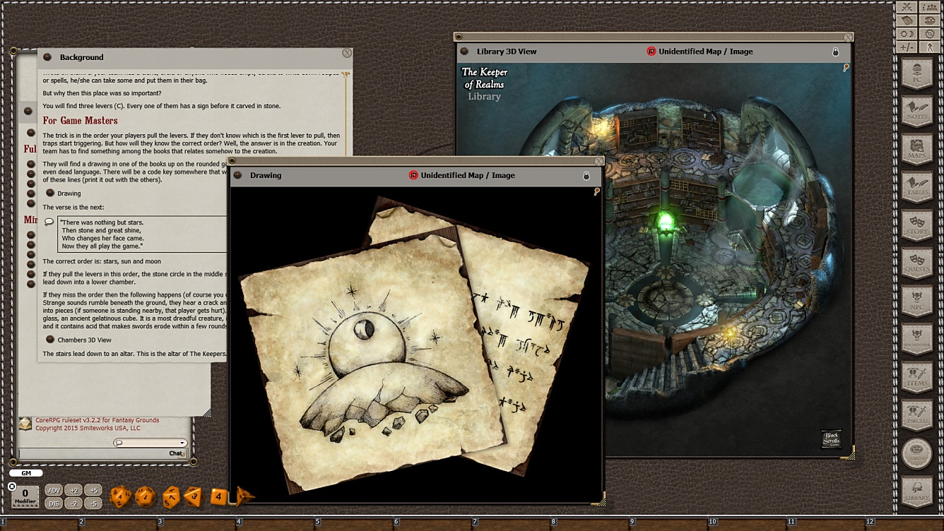Toggle the ADV advantage modifier

tap(54, 490)
